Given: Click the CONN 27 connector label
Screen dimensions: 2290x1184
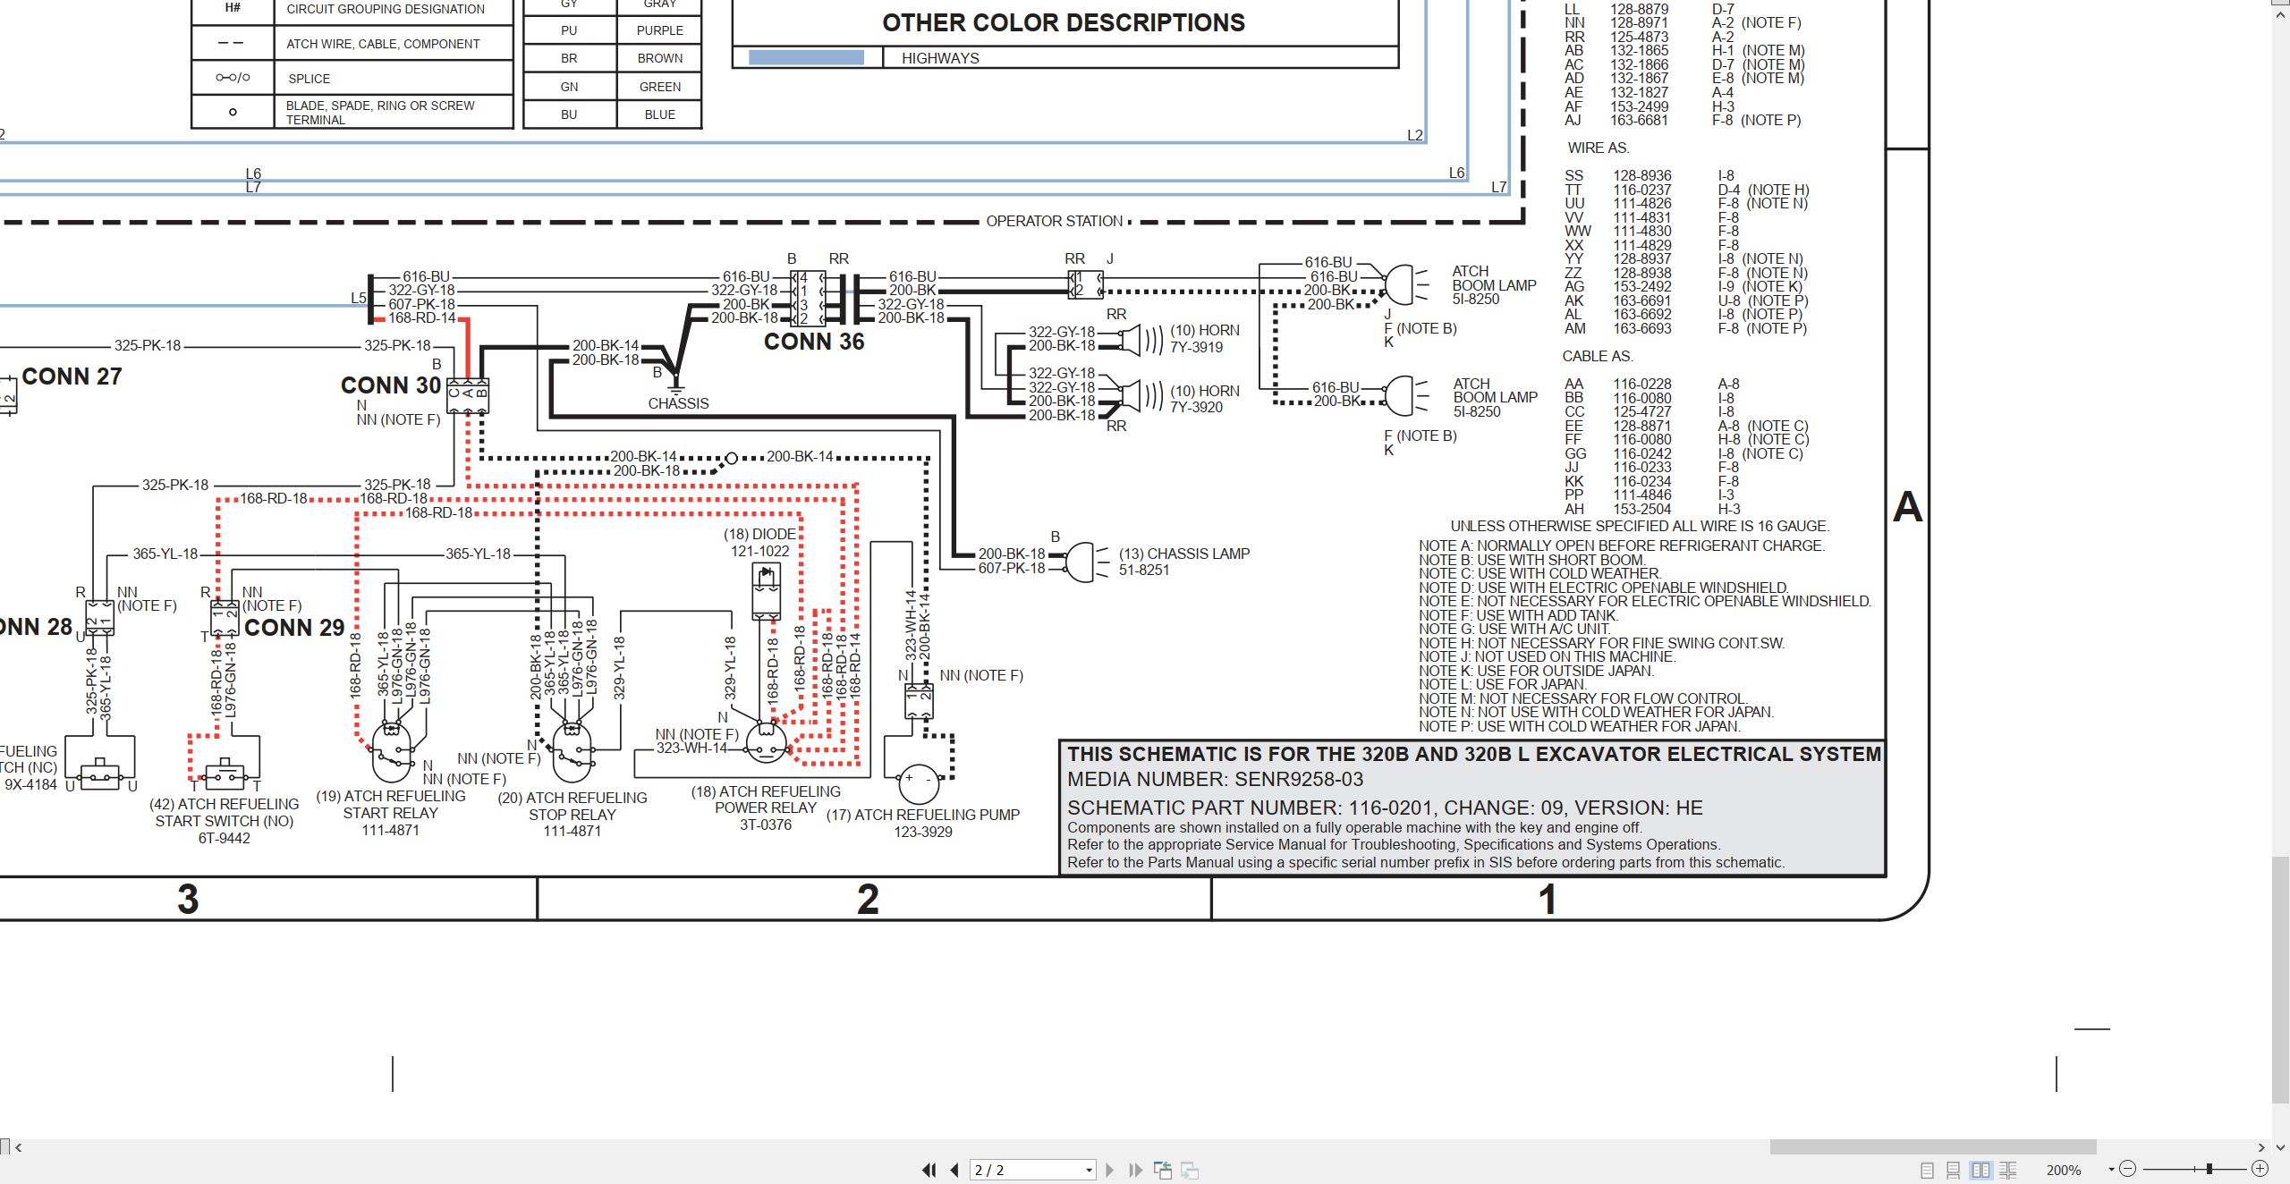Looking at the screenshot, I should [x=72, y=376].
